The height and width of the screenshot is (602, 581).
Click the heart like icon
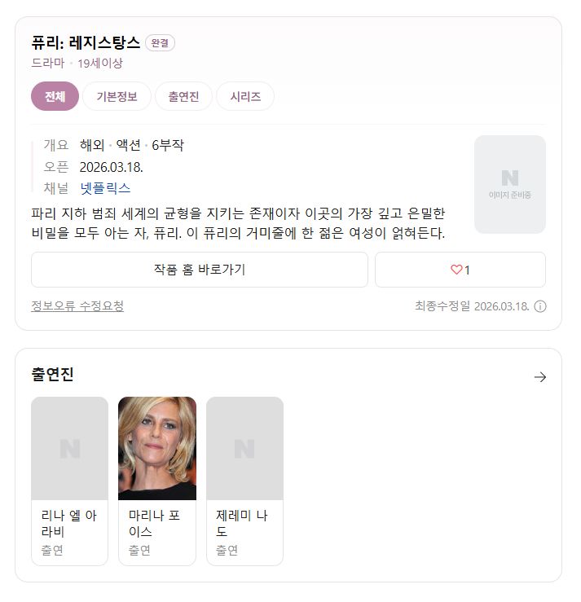456,270
